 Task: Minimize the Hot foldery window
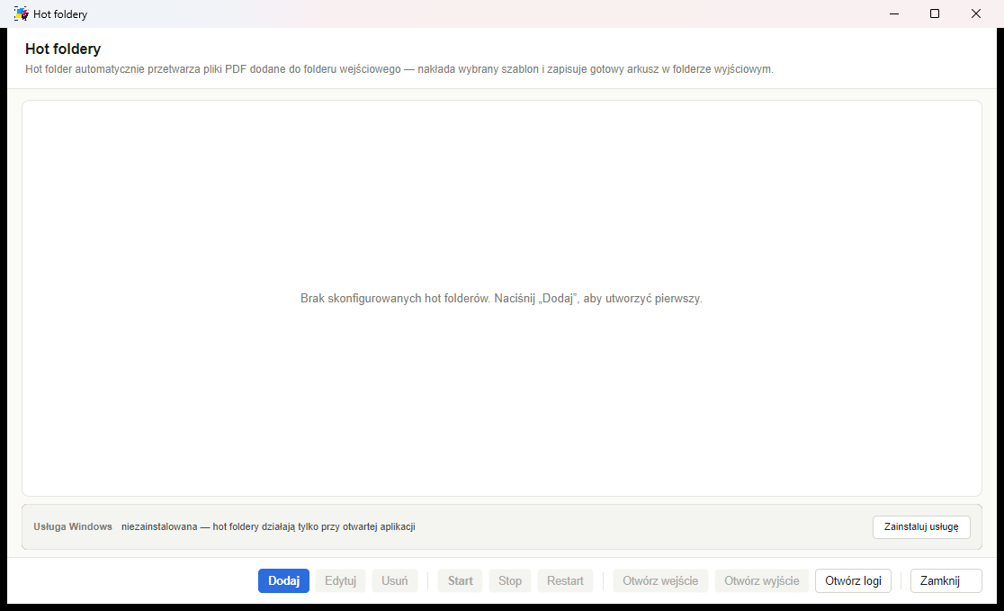(894, 13)
